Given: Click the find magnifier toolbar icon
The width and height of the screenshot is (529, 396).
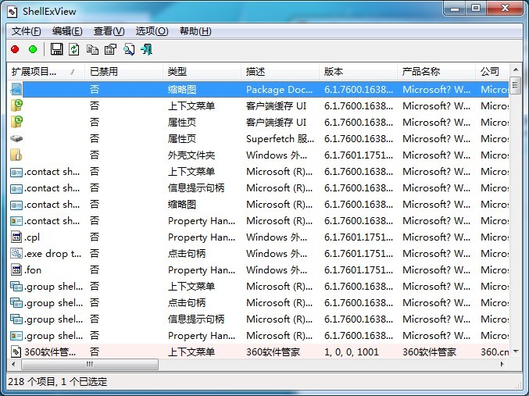Looking at the screenshot, I should tap(128, 49).
